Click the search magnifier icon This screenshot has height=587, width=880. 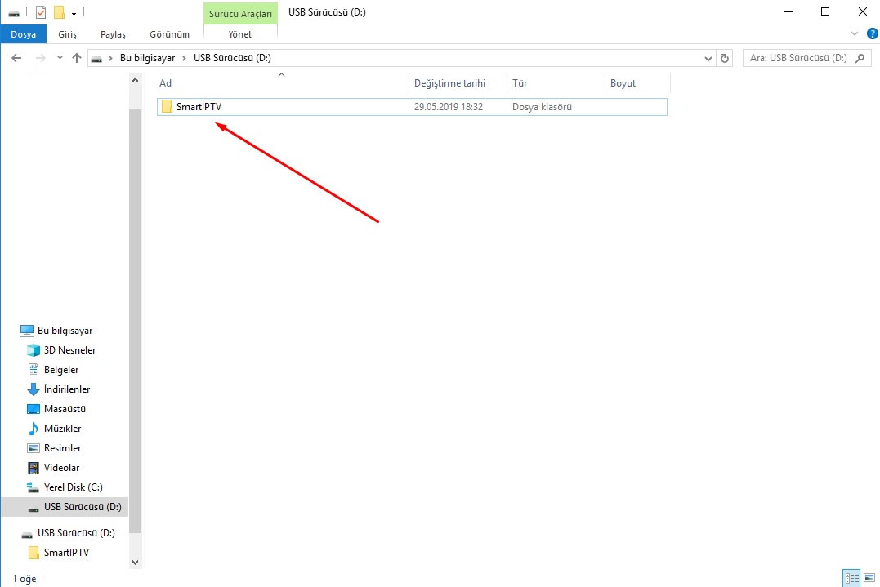click(x=860, y=58)
